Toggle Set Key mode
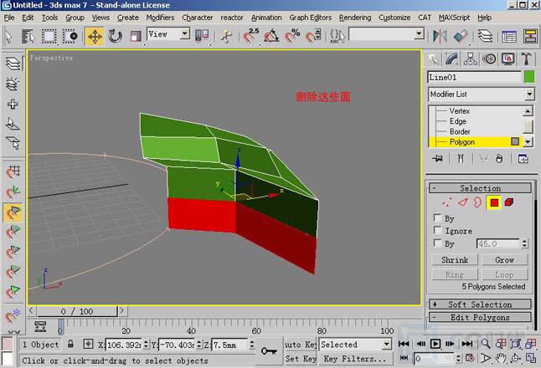 [301, 359]
